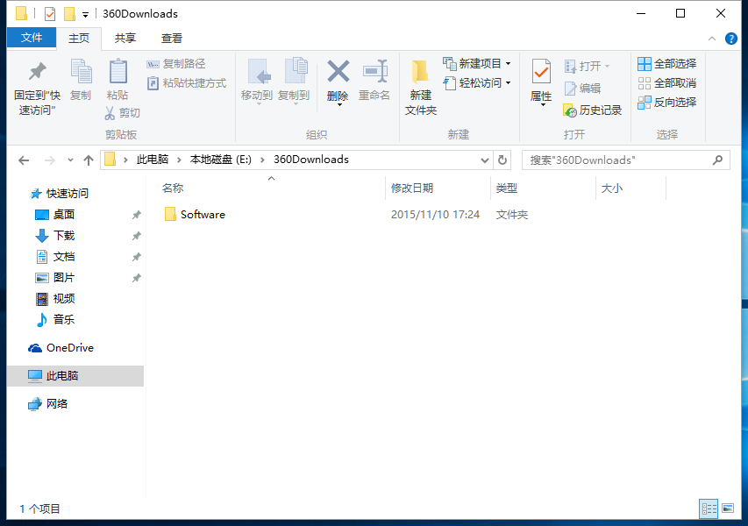The height and width of the screenshot is (526, 748).
Task: Switch to large icons view in status bar
Action: click(728, 508)
